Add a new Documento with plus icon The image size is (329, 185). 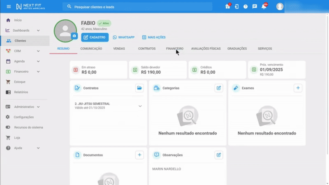[139, 155]
